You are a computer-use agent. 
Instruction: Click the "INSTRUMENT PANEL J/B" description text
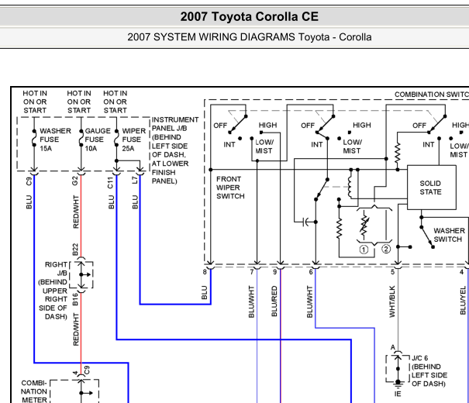pyautogui.click(x=175, y=150)
